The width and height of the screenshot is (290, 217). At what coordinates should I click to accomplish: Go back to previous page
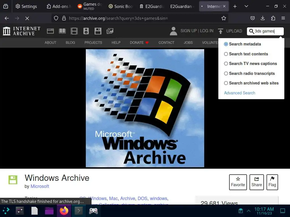pyautogui.click(x=7, y=18)
